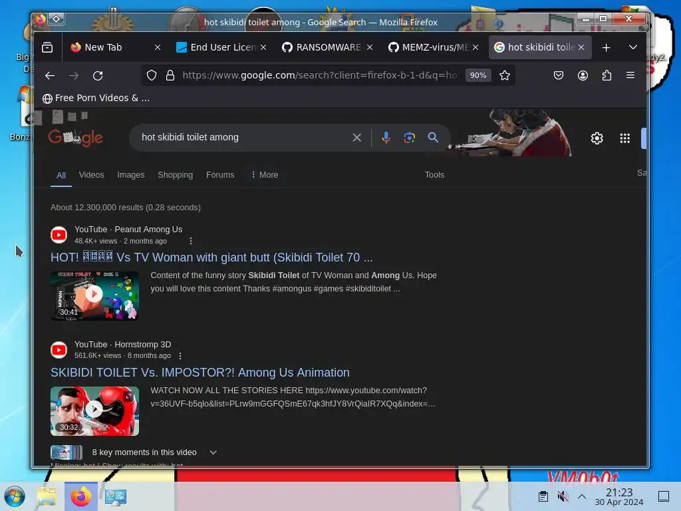
Task: Open Google quick settings gear
Action: [597, 138]
